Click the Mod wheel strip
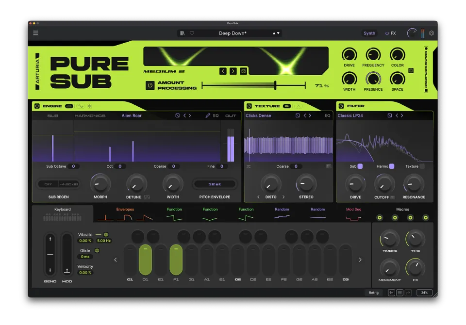Screen dimensions: 466x325 (67, 254)
